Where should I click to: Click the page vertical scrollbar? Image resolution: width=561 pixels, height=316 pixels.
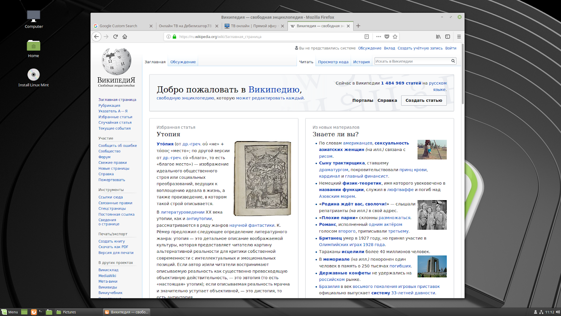pos(462,74)
